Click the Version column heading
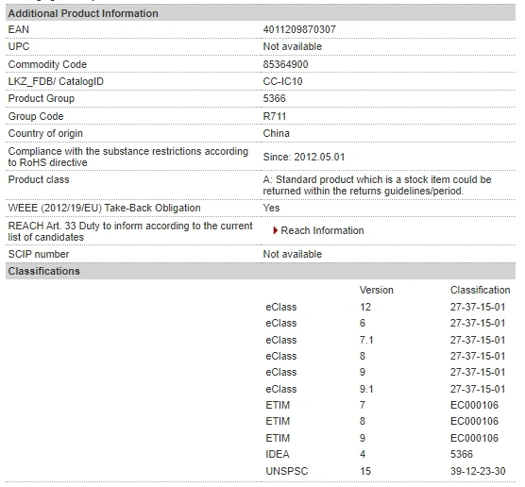 coord(377,290)
